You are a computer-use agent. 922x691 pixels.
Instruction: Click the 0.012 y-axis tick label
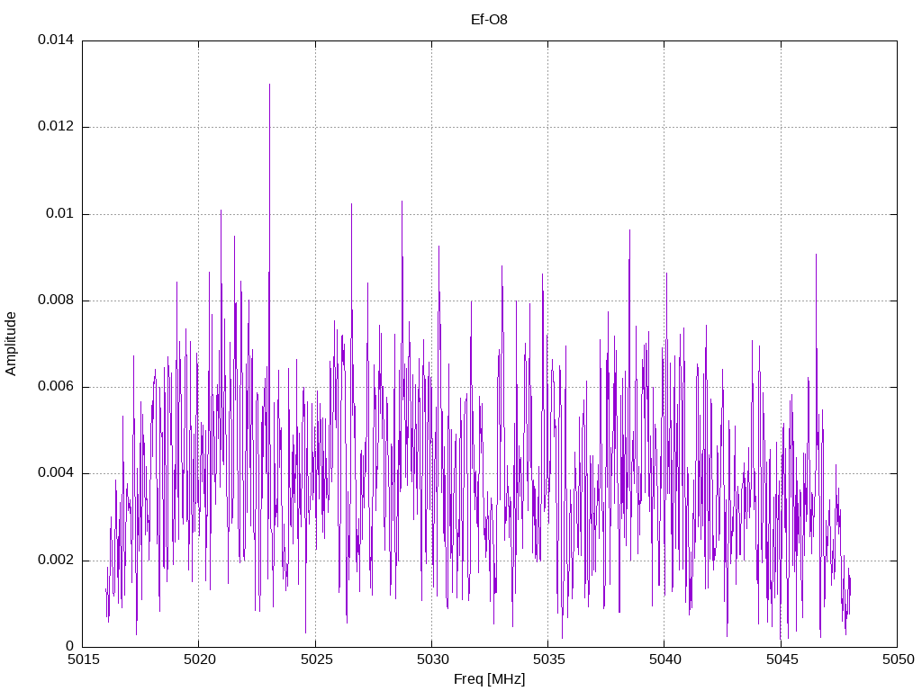56,126
